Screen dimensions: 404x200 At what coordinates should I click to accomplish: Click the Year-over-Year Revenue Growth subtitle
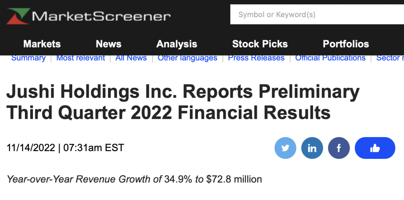pos(134,179)
